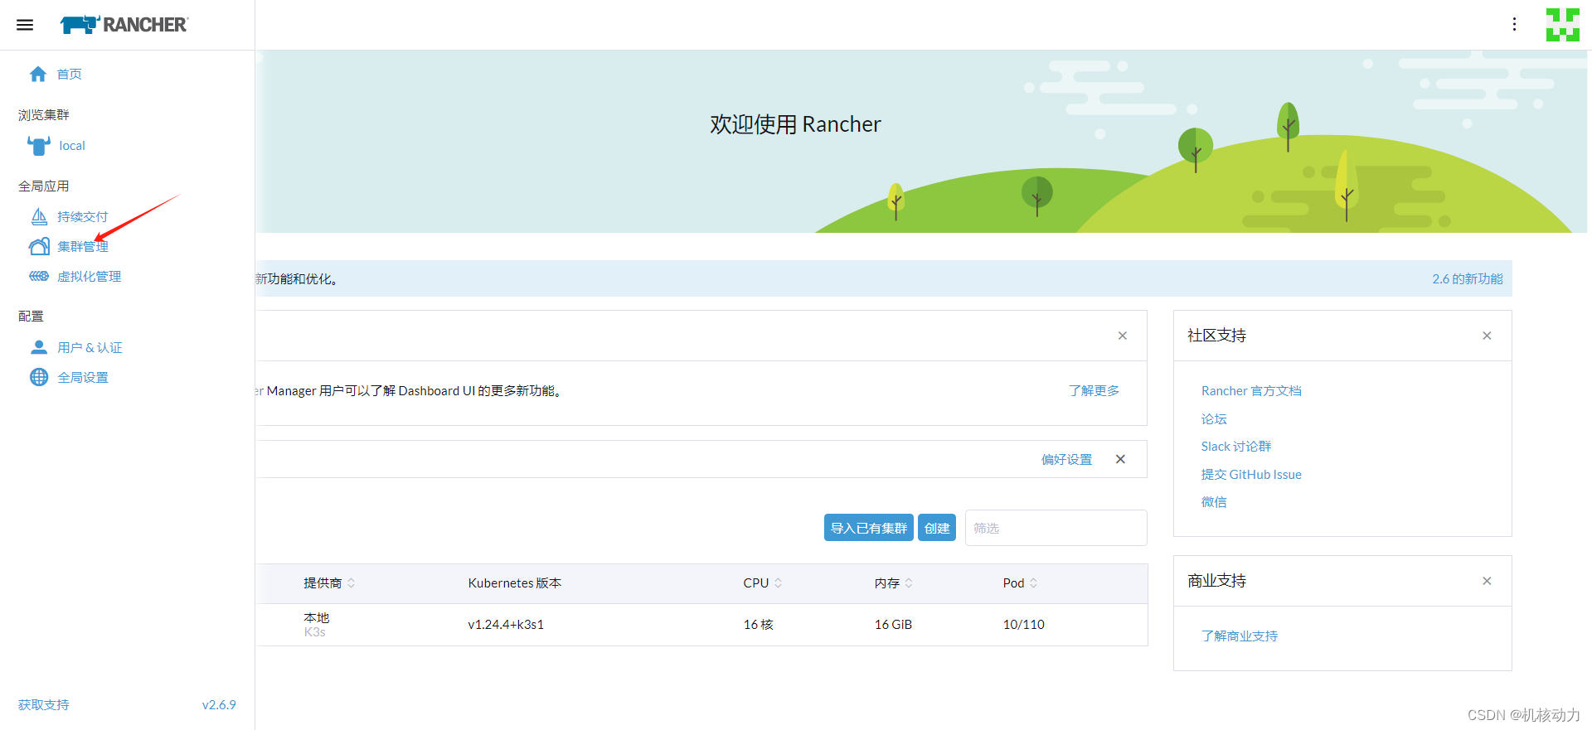Click the 了解更多 link
The image size is (1592, 730).
pos(1094,391)
